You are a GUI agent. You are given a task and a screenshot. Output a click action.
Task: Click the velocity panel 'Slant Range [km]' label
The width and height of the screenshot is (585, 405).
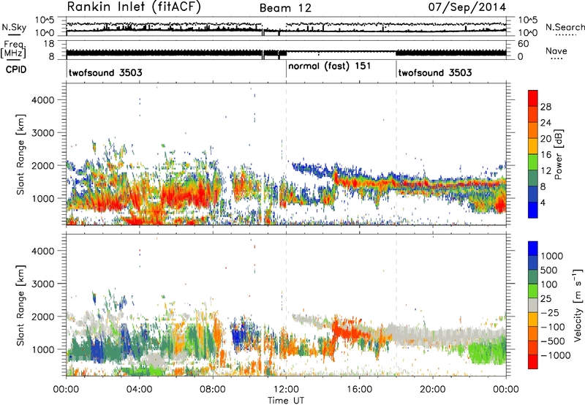pyautogui.click(x=20, y=306)
